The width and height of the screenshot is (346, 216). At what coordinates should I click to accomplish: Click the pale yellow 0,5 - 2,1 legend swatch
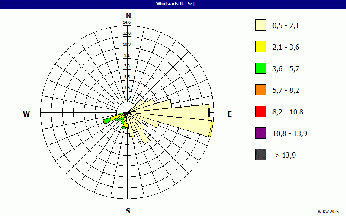point(261,25)
